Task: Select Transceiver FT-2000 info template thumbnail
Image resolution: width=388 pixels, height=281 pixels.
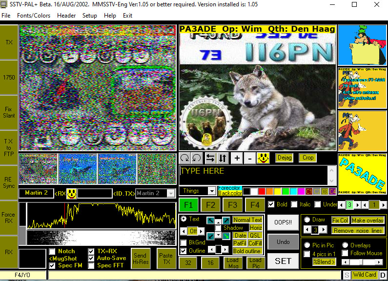Action: pyautogui.click(x=362, y=88)
